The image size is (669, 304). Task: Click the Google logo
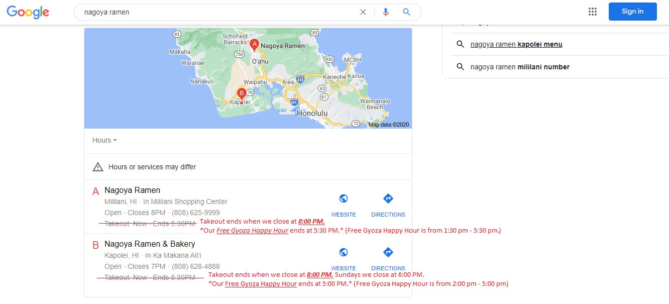click(x=28, y=12)
